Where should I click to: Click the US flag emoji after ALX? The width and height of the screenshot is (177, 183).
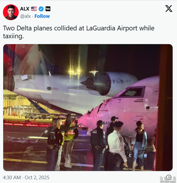click(x=34, y=9)
